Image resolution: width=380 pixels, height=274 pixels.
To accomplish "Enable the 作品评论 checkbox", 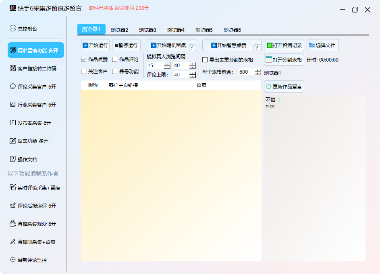I will click(115, 60).
